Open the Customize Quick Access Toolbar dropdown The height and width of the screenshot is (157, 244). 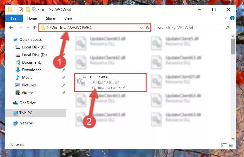pyautogui.click(x=43, y=10)
